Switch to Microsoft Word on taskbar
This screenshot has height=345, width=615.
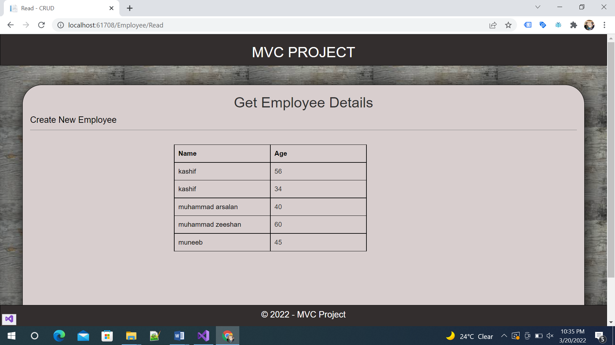point(179,336)
